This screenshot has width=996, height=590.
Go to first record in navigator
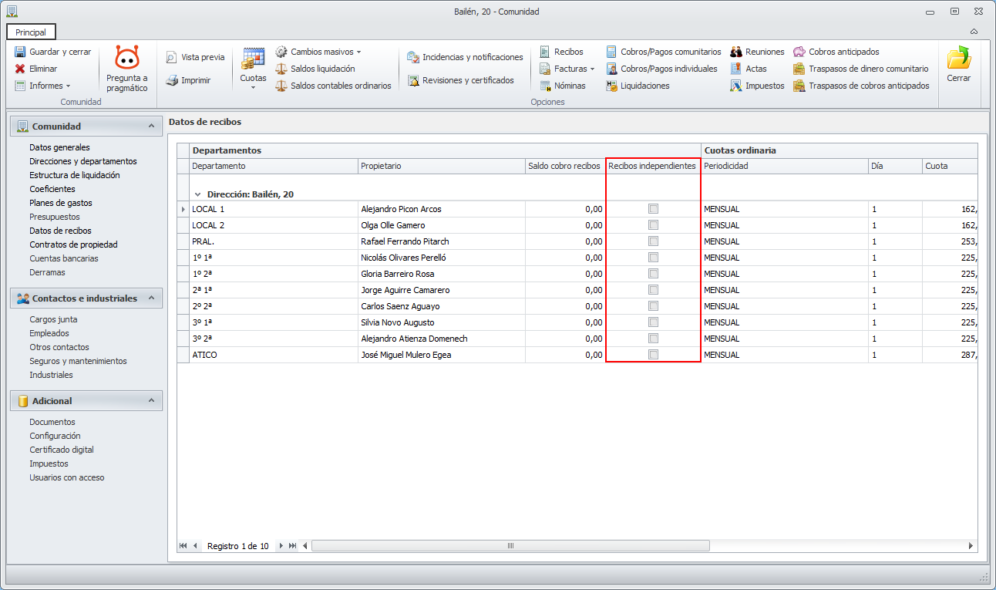pyautogui.click(x=183, y=546)
